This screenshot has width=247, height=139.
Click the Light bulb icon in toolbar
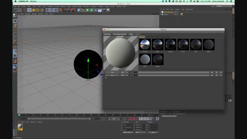pos(108,10)
